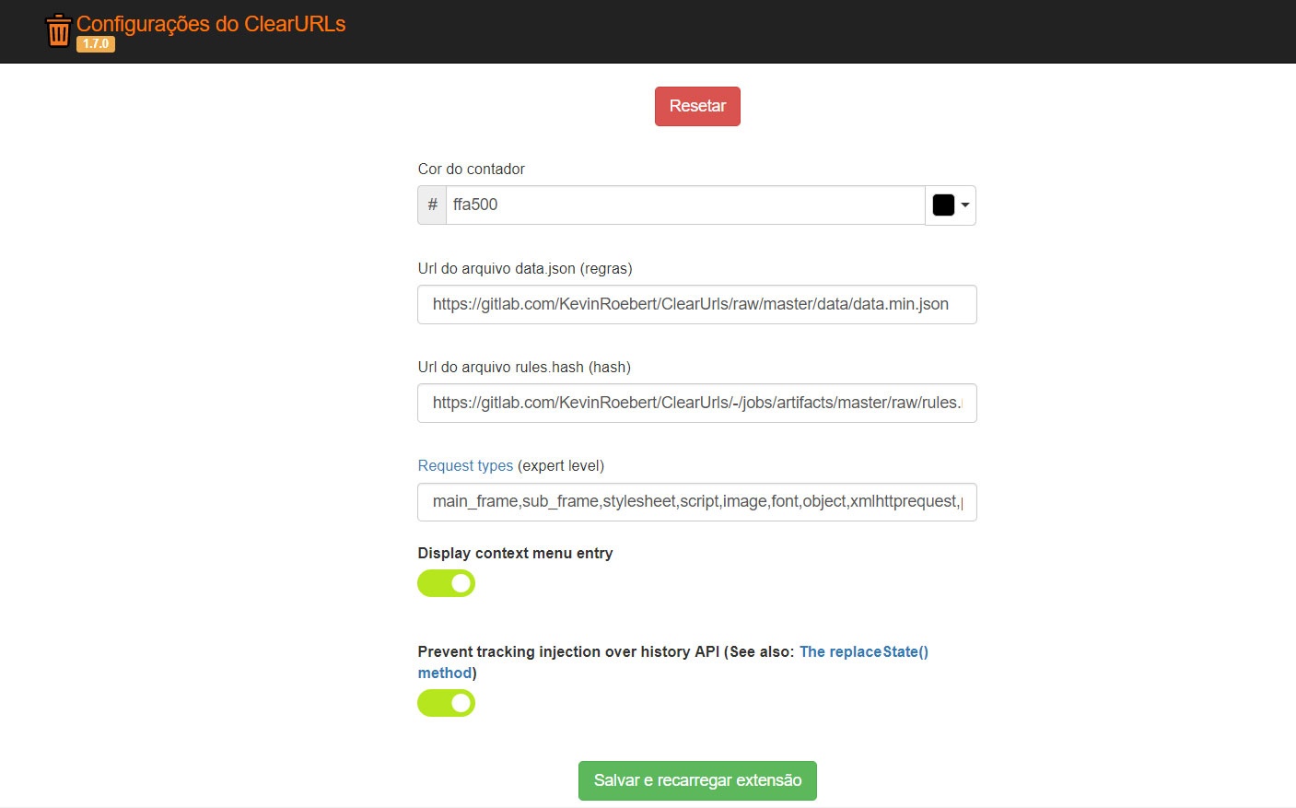
Task: Disable the Display context menu entry toggle
Action: point(447,583)
